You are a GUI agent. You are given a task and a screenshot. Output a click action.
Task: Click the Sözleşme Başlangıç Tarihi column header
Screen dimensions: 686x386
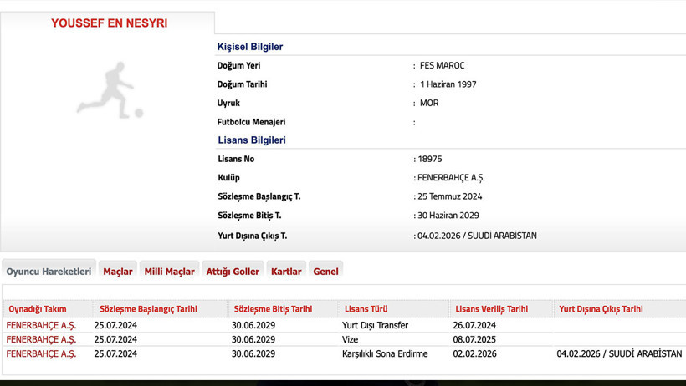click(x=148, y=309)
